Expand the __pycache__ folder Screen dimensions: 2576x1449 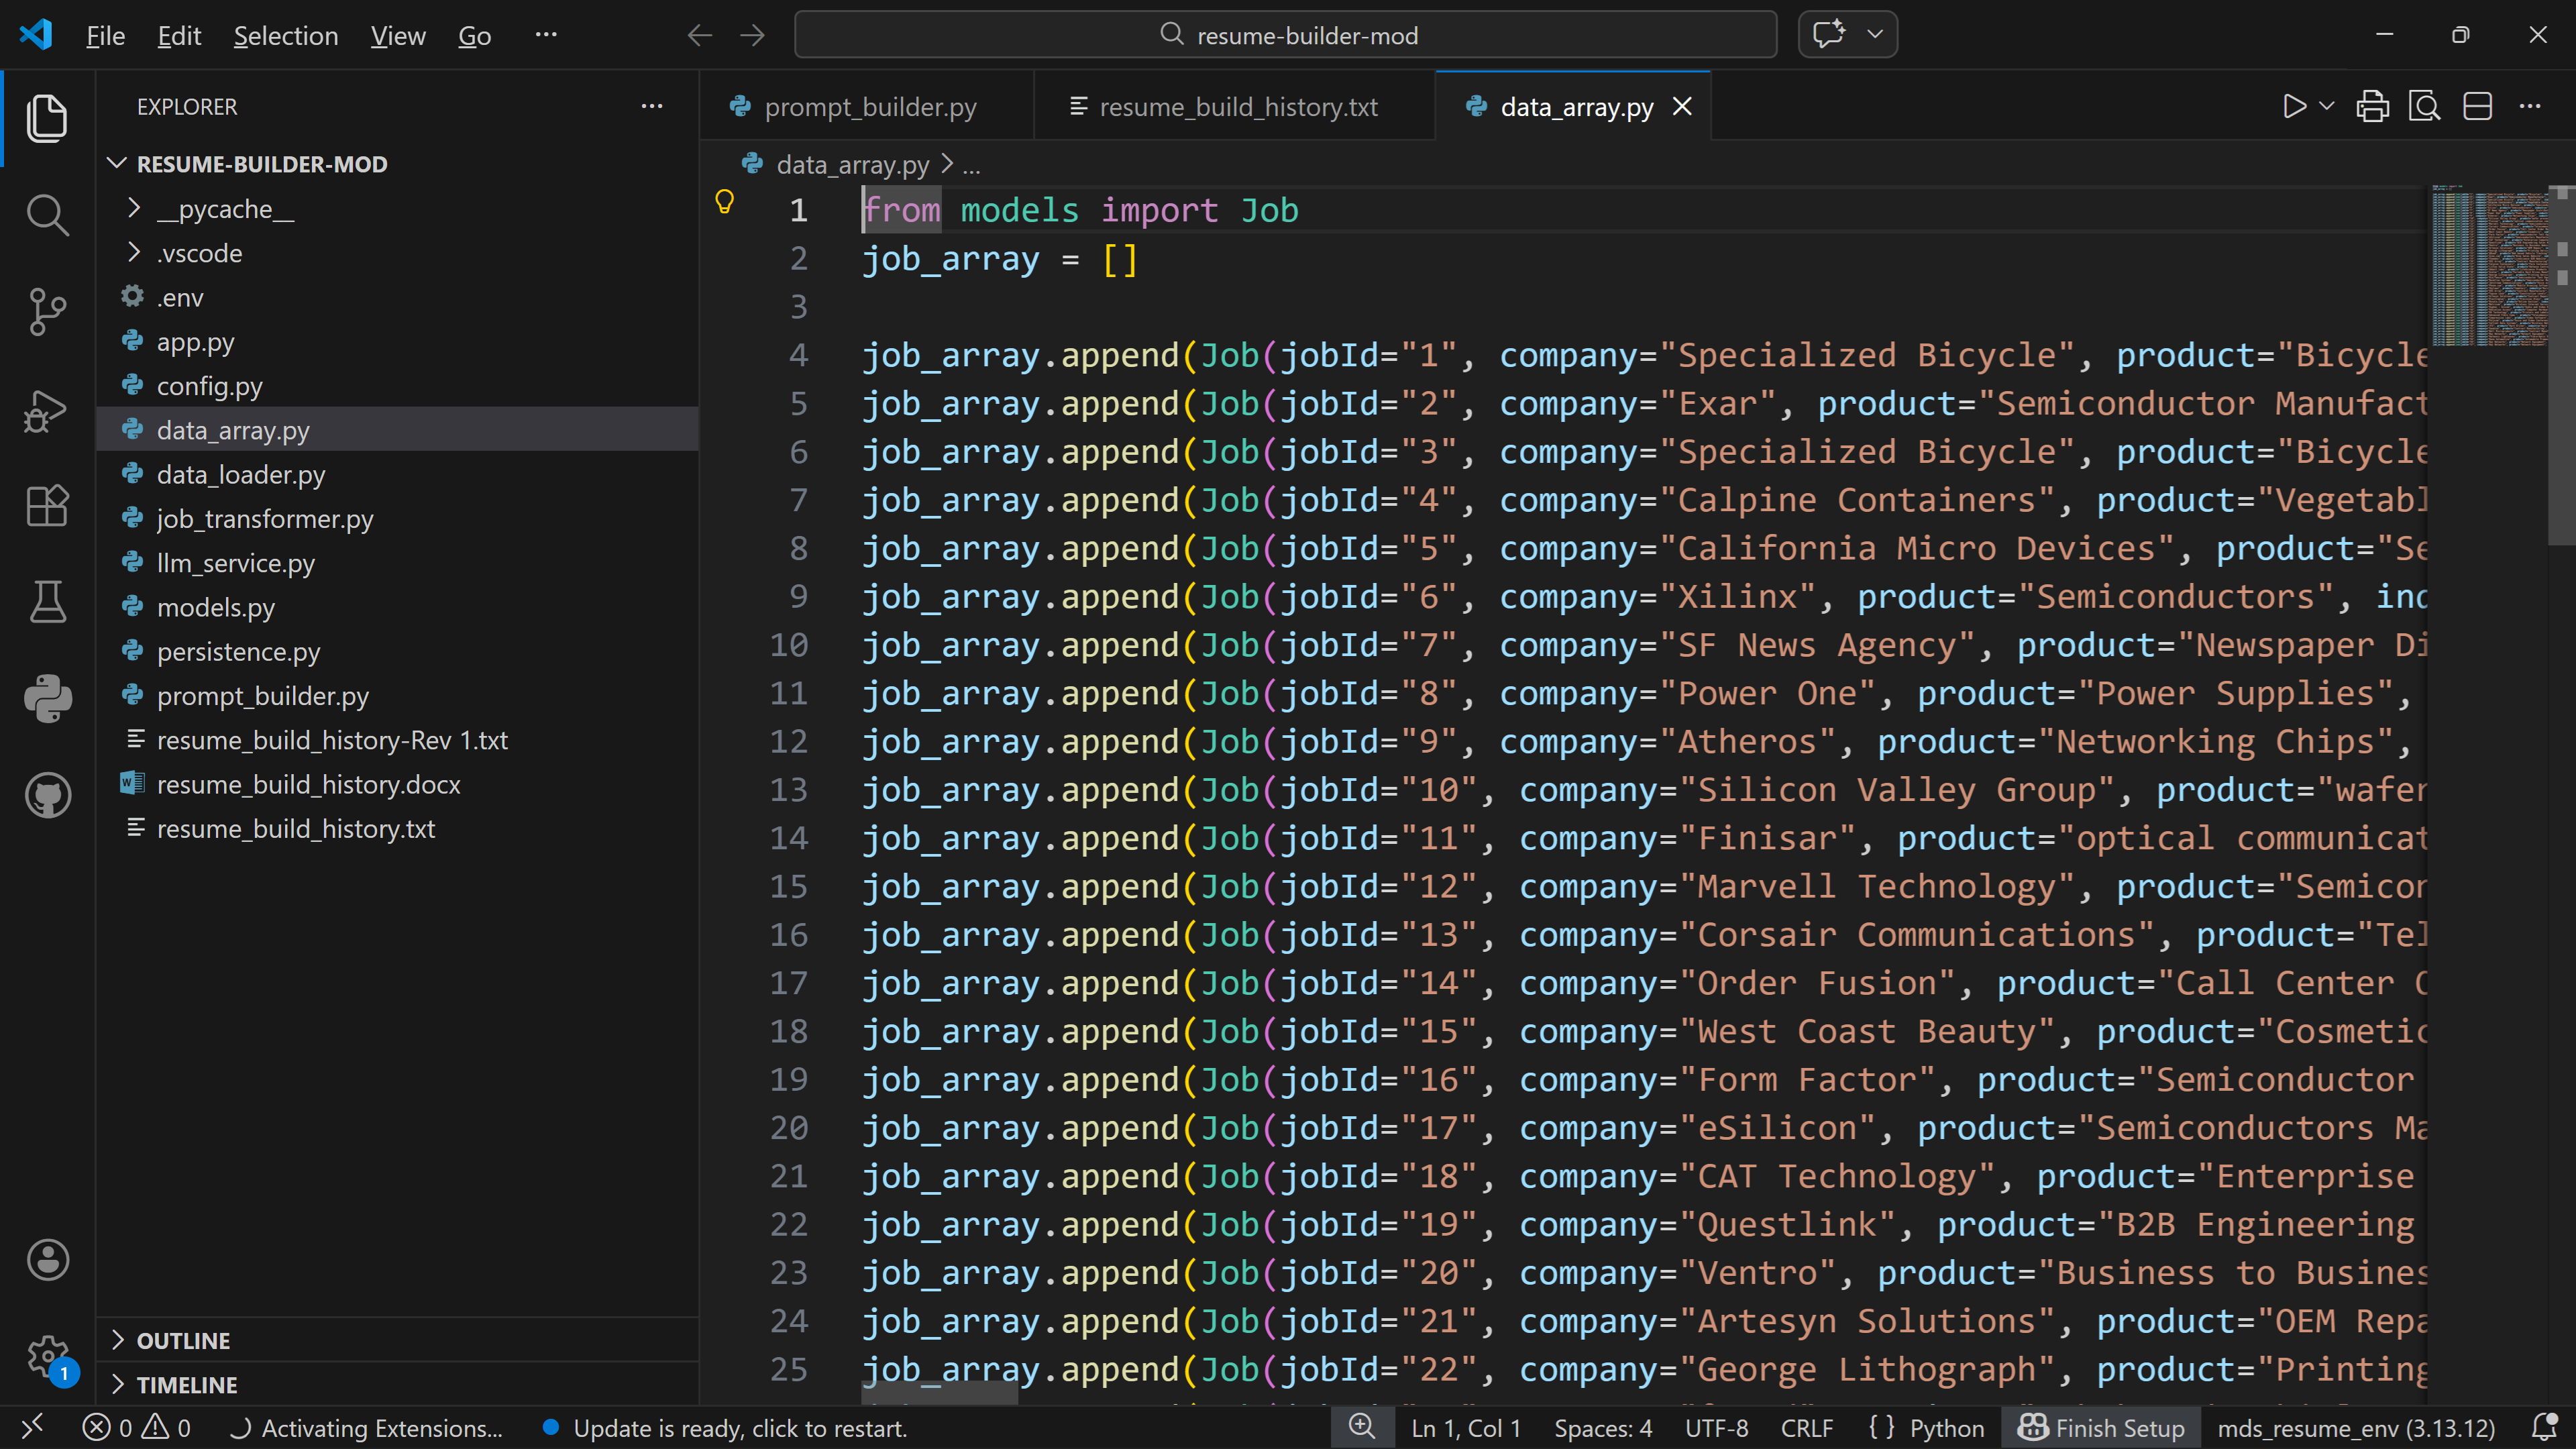(225, 209)
